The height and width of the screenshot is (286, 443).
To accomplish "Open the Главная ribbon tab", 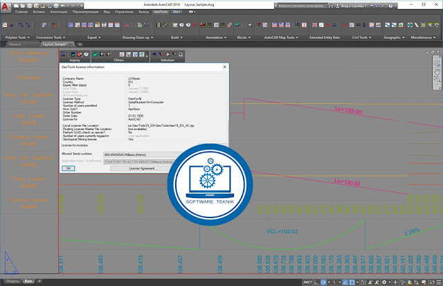I will (x=21, y=12).
